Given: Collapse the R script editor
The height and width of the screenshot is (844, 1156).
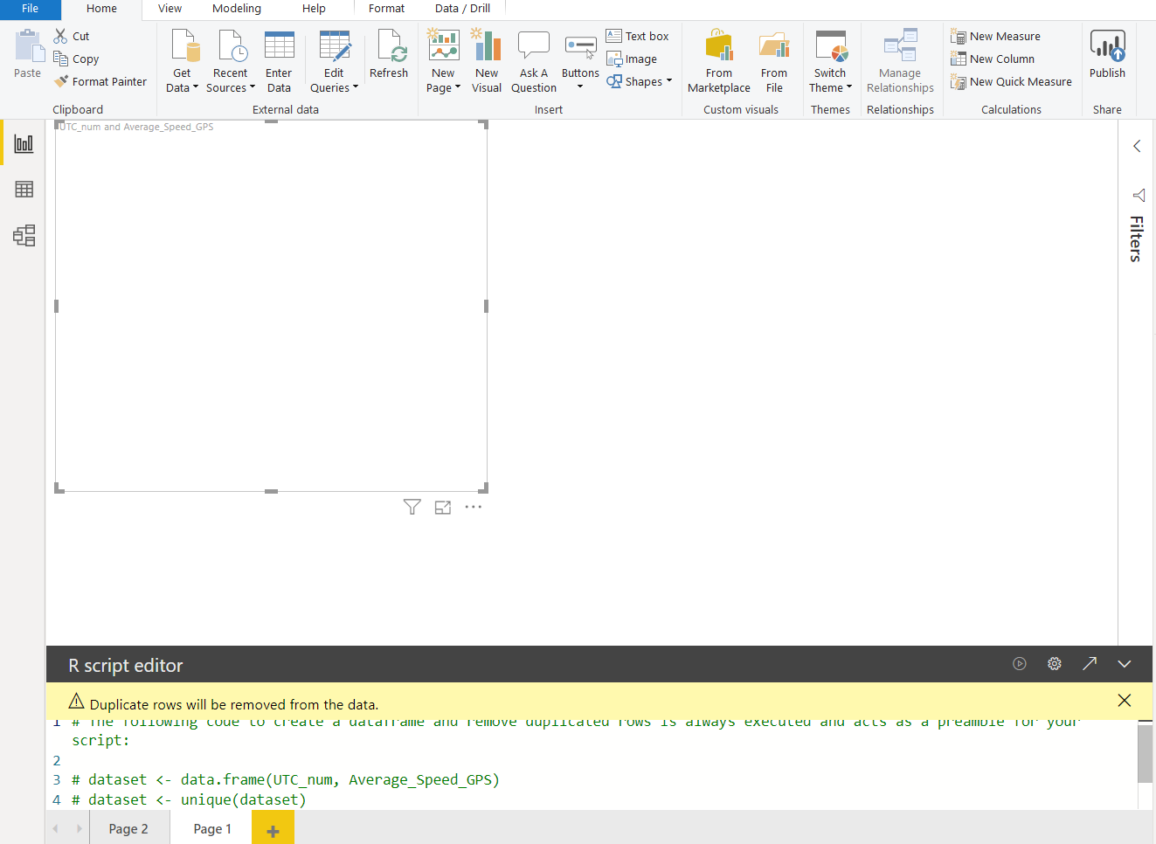Looking at the screenshot, I should pyautogui.click(x=1125, y=664).
